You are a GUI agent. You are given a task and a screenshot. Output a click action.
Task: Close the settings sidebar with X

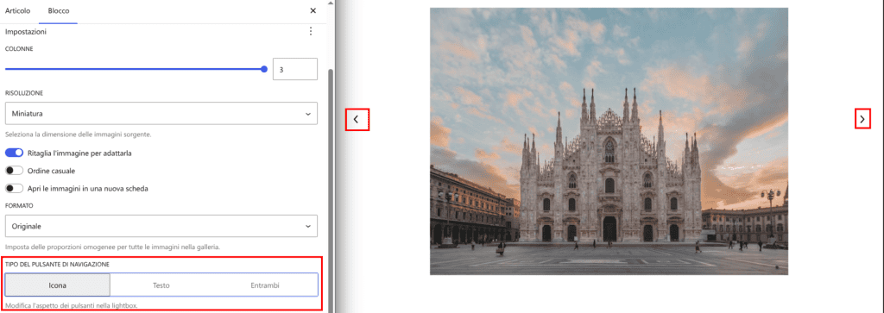313,10
